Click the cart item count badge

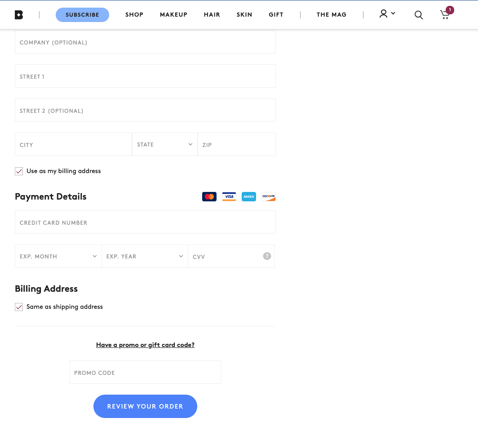[450, 10]
